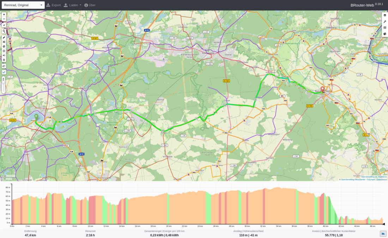Select the circular nogo-area tool
The height and width of the screenshot is (238, 388).
pyautogui.click(x=4, y=51)
